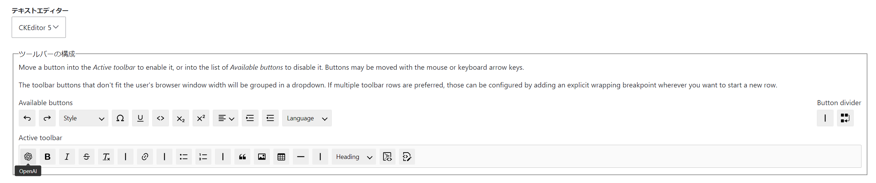
Task: Click the Heading dropdown in Active toolbar
Action: point(354,156)
